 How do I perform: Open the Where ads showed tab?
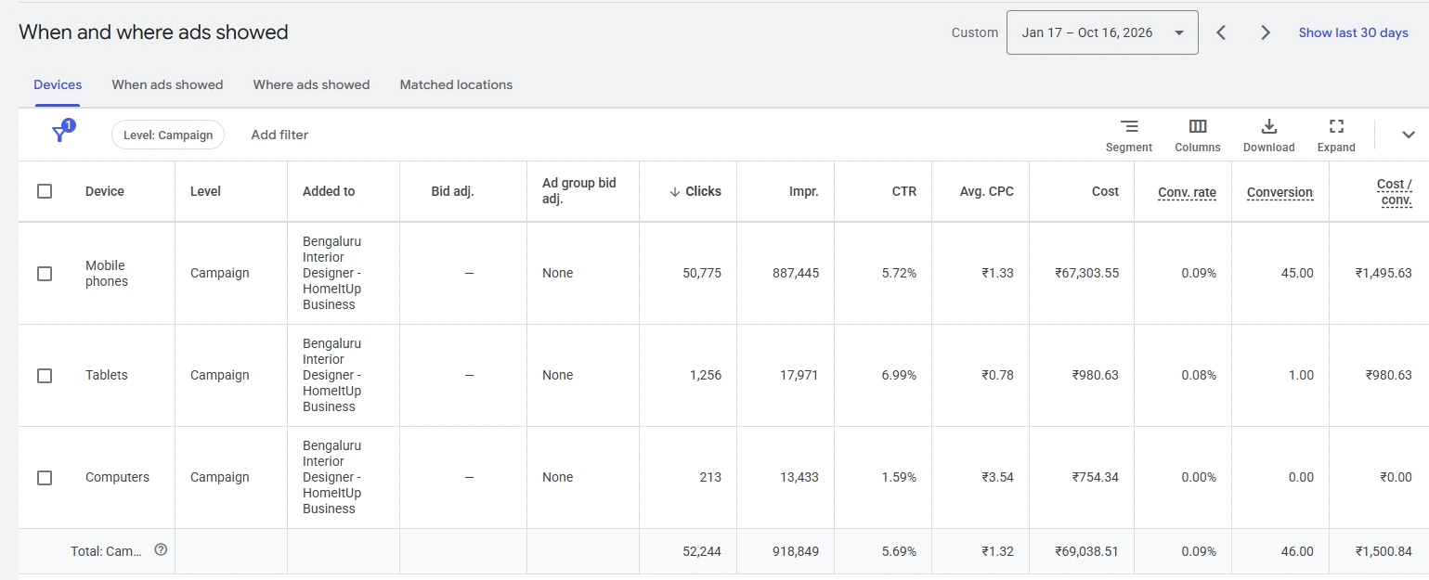pos(311,84)
